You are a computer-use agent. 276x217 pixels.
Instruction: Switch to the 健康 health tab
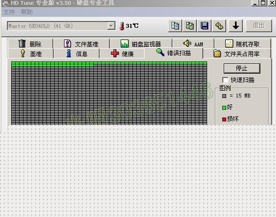(x=122, y=54)
